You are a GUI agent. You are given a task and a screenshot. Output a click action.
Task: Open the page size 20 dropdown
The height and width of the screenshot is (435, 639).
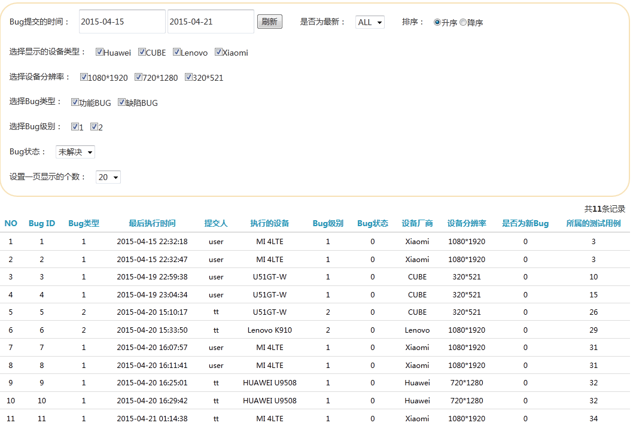108,177
